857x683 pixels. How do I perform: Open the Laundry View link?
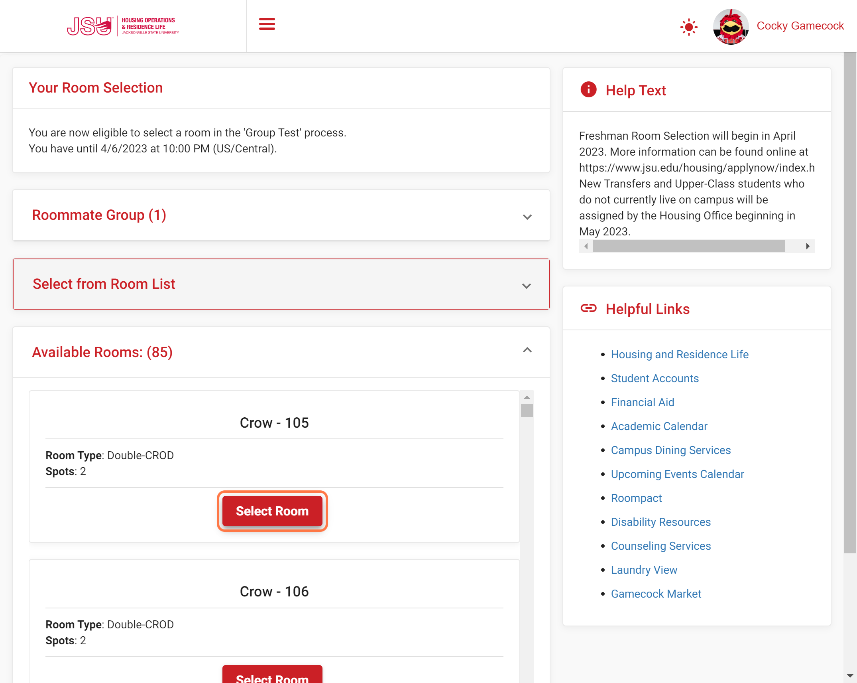[x=644, y=570]
